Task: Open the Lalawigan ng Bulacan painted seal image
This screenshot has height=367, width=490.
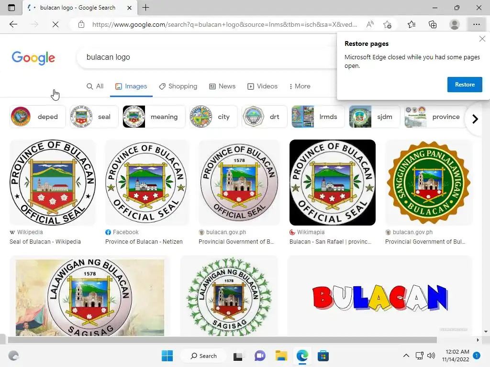Action: pyautogui.click(x=90, y=296)
